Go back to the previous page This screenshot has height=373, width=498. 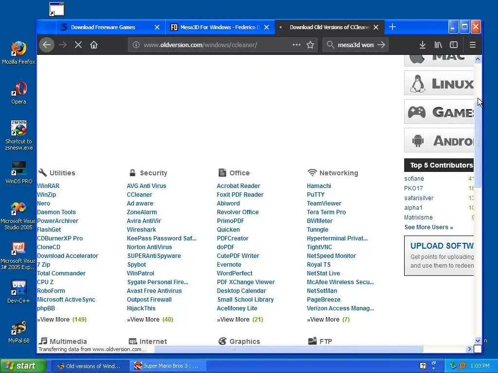tap(47, 45)
